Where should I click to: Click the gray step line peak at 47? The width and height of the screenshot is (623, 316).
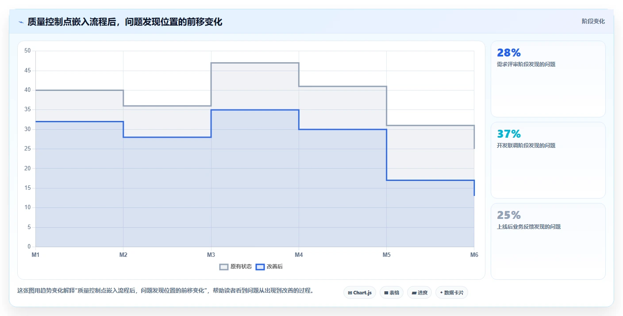[x=255, y=63]
